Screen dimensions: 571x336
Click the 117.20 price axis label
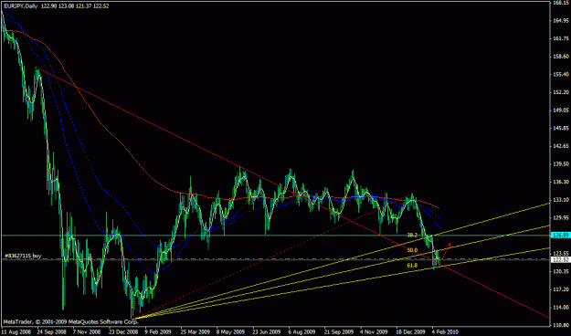[x=561, y=289]
